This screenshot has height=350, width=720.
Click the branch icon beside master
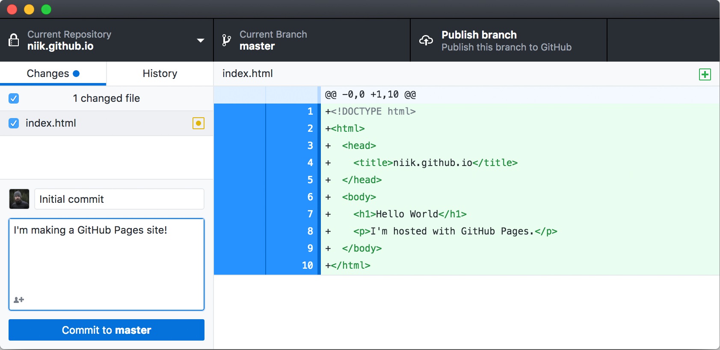pos(226,40)
